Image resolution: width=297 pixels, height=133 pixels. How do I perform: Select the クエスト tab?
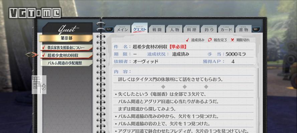[x=140, y=28]
